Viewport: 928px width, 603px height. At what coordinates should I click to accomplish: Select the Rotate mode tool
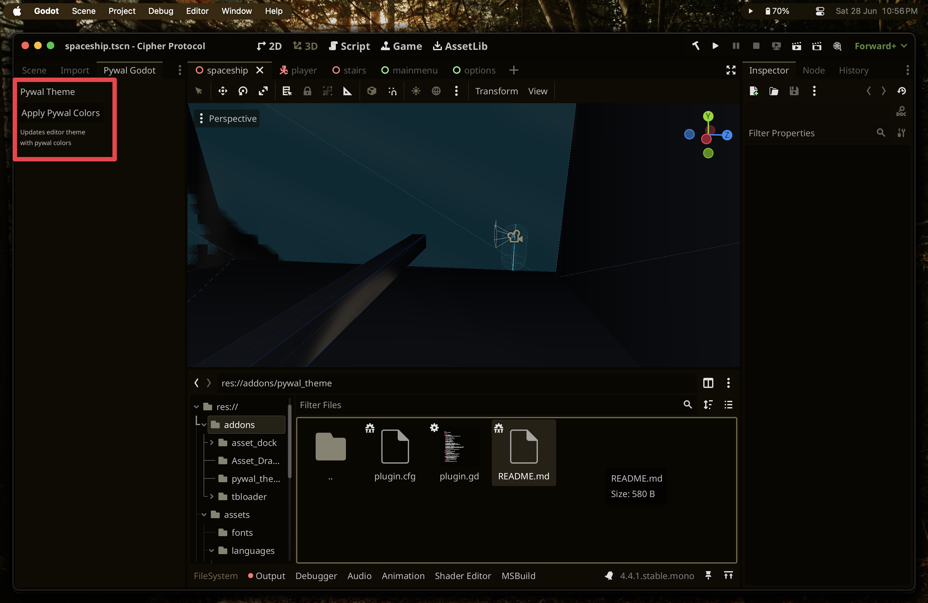243,91
